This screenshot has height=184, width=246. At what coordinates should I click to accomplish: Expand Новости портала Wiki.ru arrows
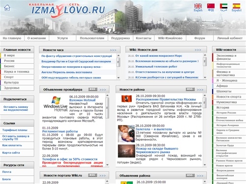click(x=102, y=176)
